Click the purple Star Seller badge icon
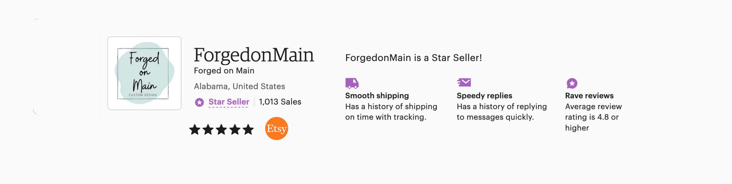The height and width of the screenshot is (184, 732). 199,102
